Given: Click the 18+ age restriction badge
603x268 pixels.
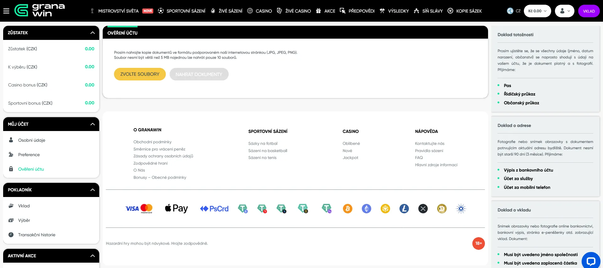Looking at the screenshot, I should [x=479, y=243].
